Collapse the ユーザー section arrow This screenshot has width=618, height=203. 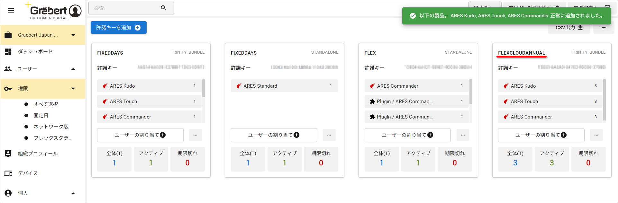coord(73,69)
